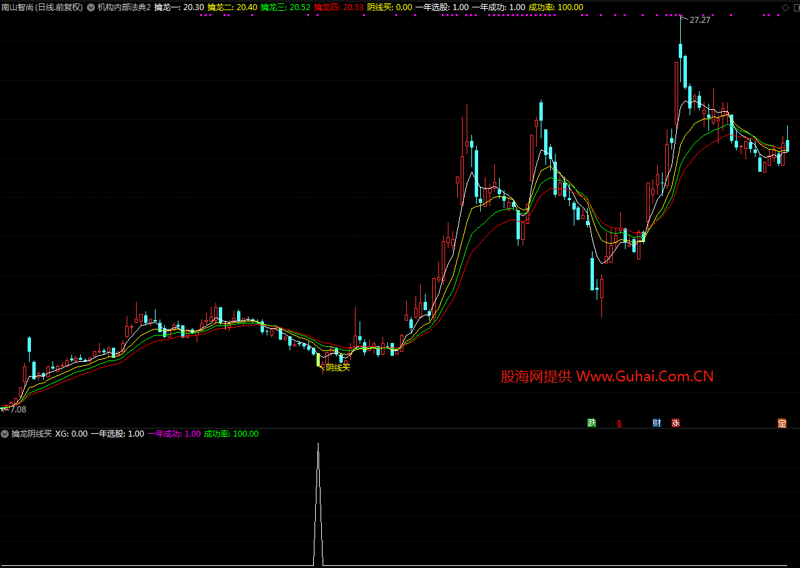Click the white XG spike in sub-panel
Screen dimensions: 800x568
click(x=319, y=504)
